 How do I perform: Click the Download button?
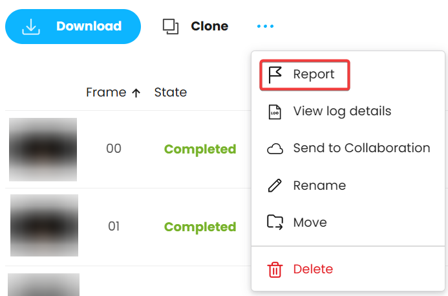[x=73, y=27]
